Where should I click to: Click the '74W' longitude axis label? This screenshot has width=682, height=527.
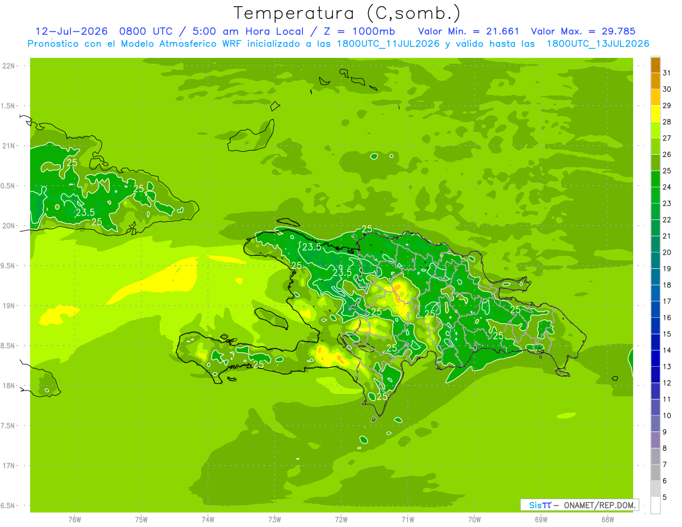click(x=208, y=519)
